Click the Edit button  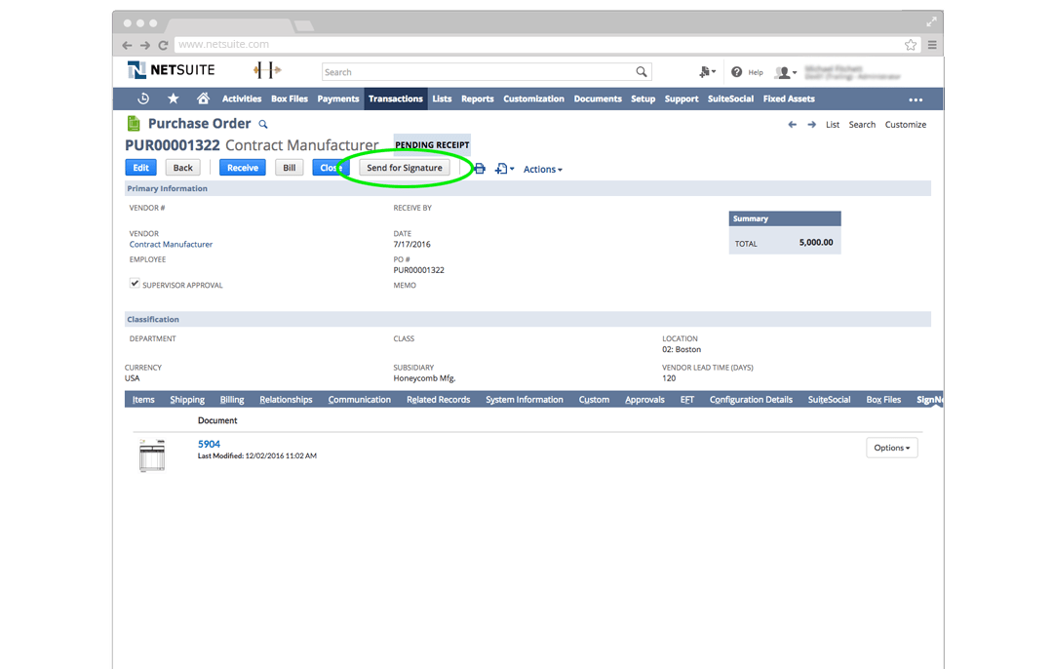coord(141,168)
